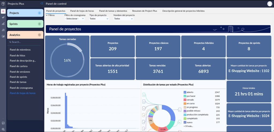The height and width of the screenshot is (132, 274).
Task: Switch to Panel de hojas de horas tab
Action: [82, 11]
